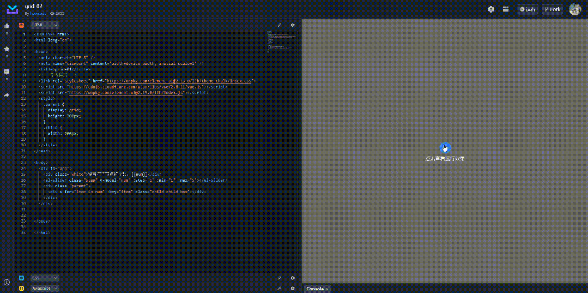
Task: Open the user avatar menu
Action: (575, 9)
